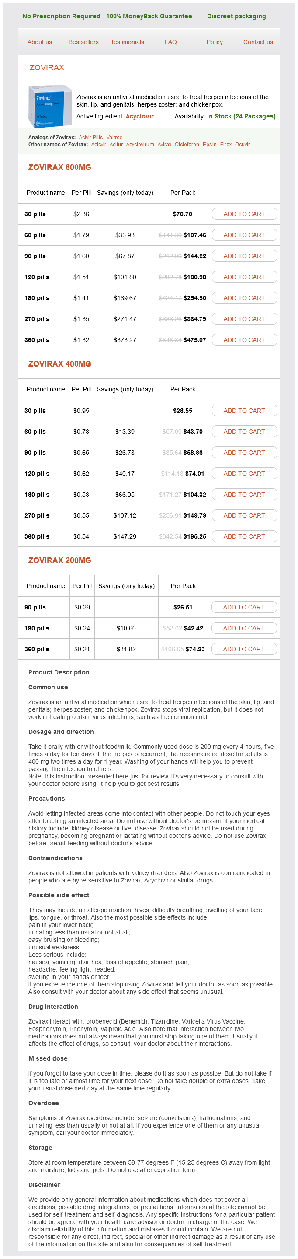
Task: Add Zovirax 800mg 360 pills to cart
Action: (244, 340)
